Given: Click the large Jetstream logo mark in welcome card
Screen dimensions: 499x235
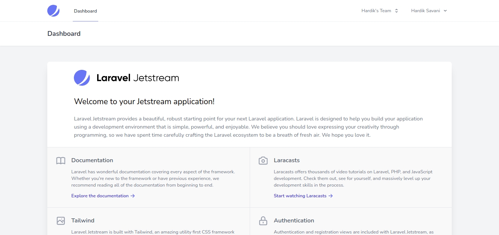Looking at the screenshot, I should (x=82, y=78).
